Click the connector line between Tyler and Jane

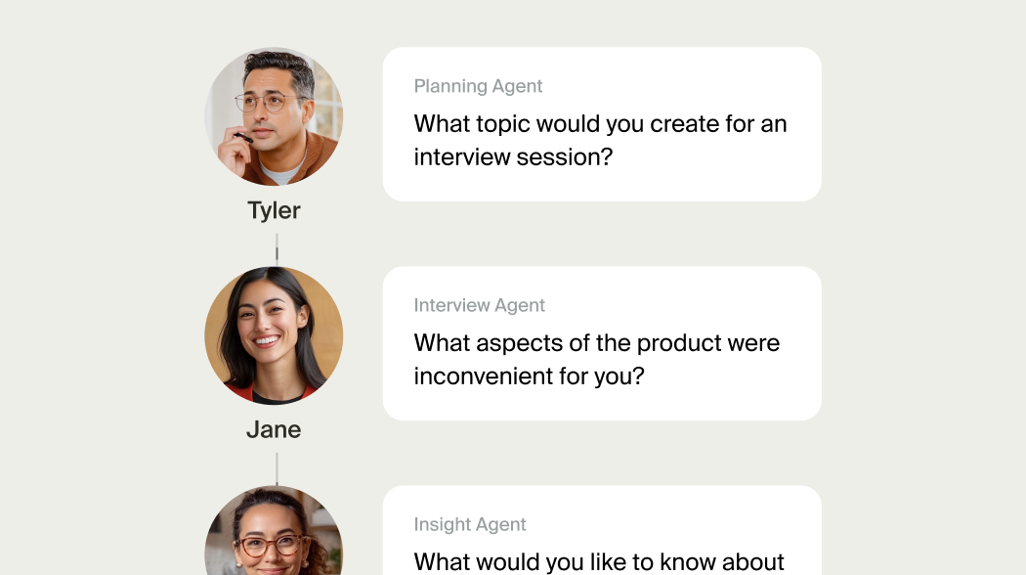pos(277,247)
